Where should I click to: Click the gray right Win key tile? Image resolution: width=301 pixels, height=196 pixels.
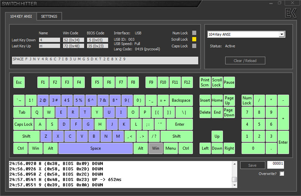pyautogui.click(x=156, y=148)
